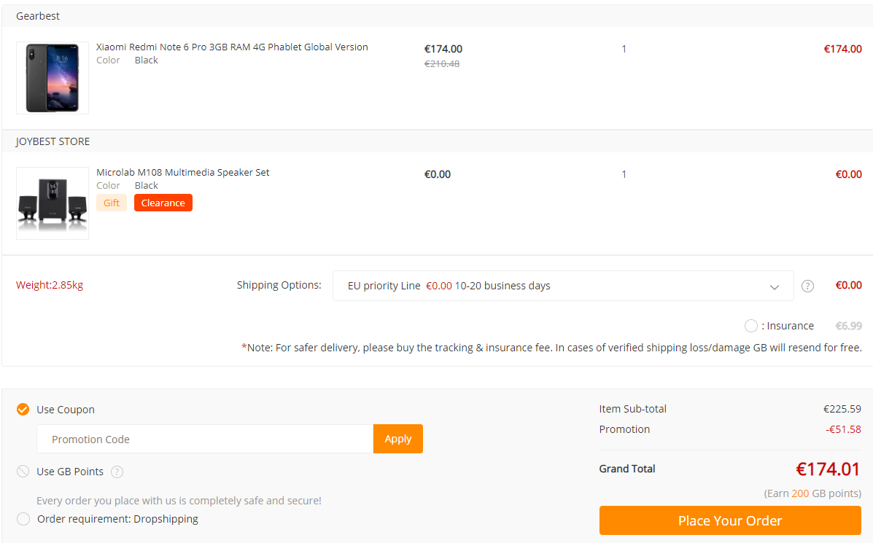Viewport: 873px width, 543px height.
Task: Open the Xiaomi Redmi Note 6 Pro product link
Action: pos(232,47)
